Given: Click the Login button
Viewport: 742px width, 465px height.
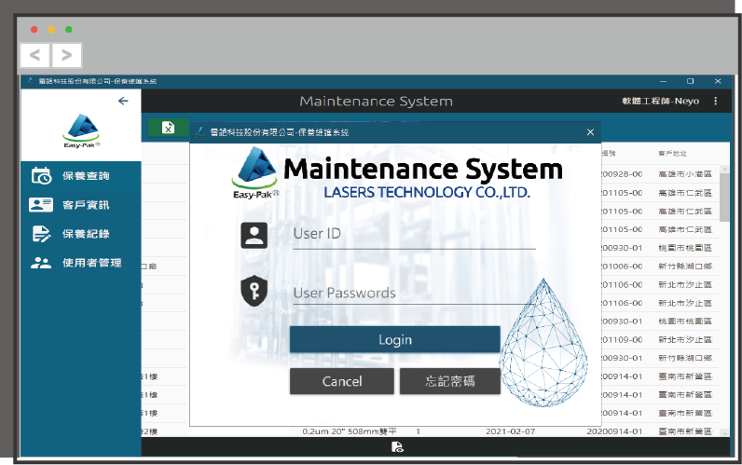Looking at the screenshot, I should pyautogui.click(x=394, y=339).
